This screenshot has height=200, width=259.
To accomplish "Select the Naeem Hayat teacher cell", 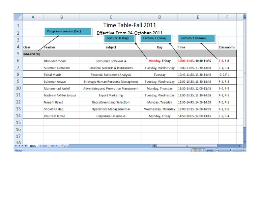I will point(62,102).
